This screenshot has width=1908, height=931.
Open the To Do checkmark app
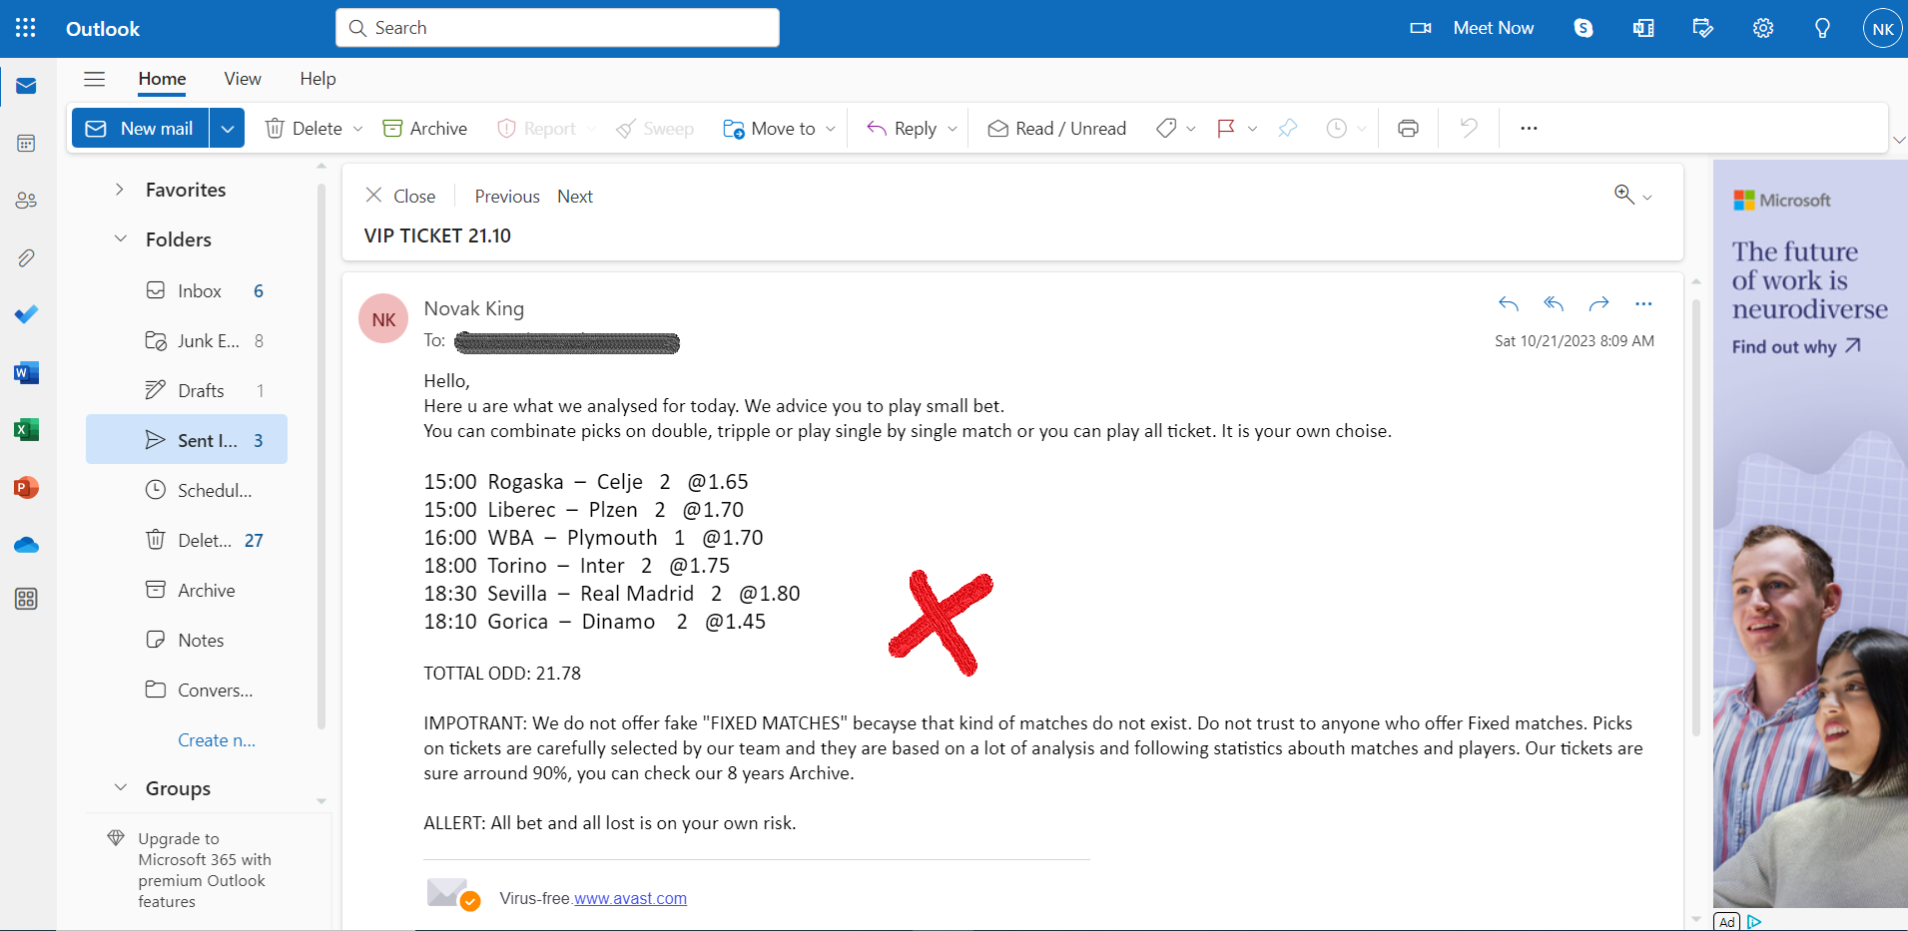point(27,314)
